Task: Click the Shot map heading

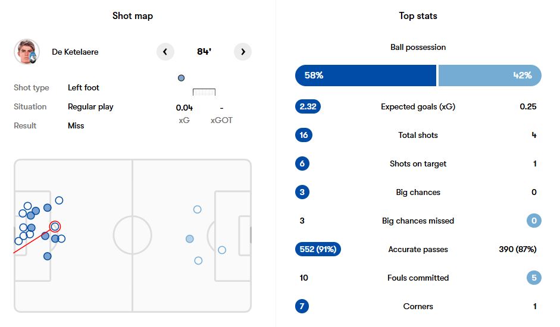Action: [133, 16]
